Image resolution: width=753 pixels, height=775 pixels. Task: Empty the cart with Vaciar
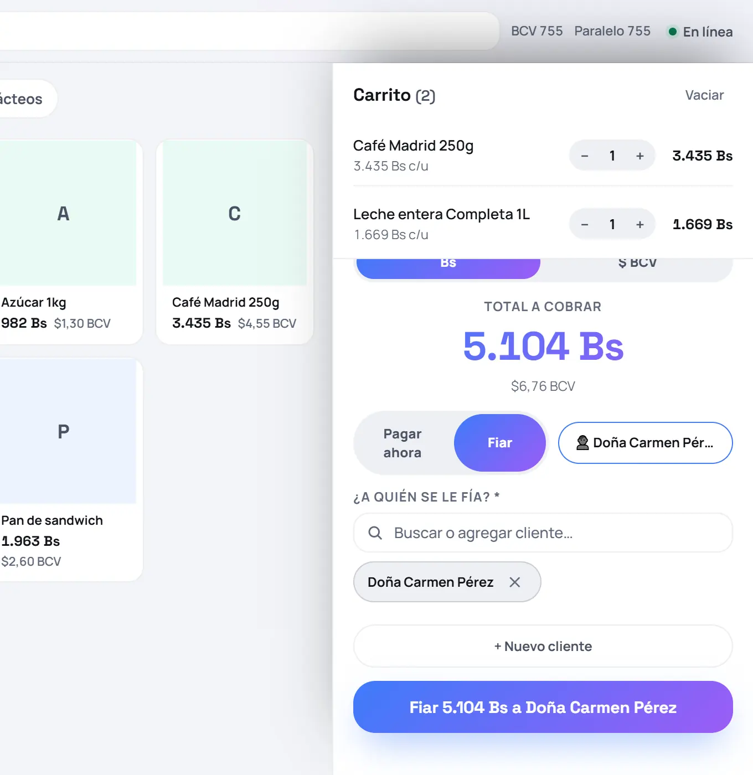pyautogui.click(x=704, y=95)
